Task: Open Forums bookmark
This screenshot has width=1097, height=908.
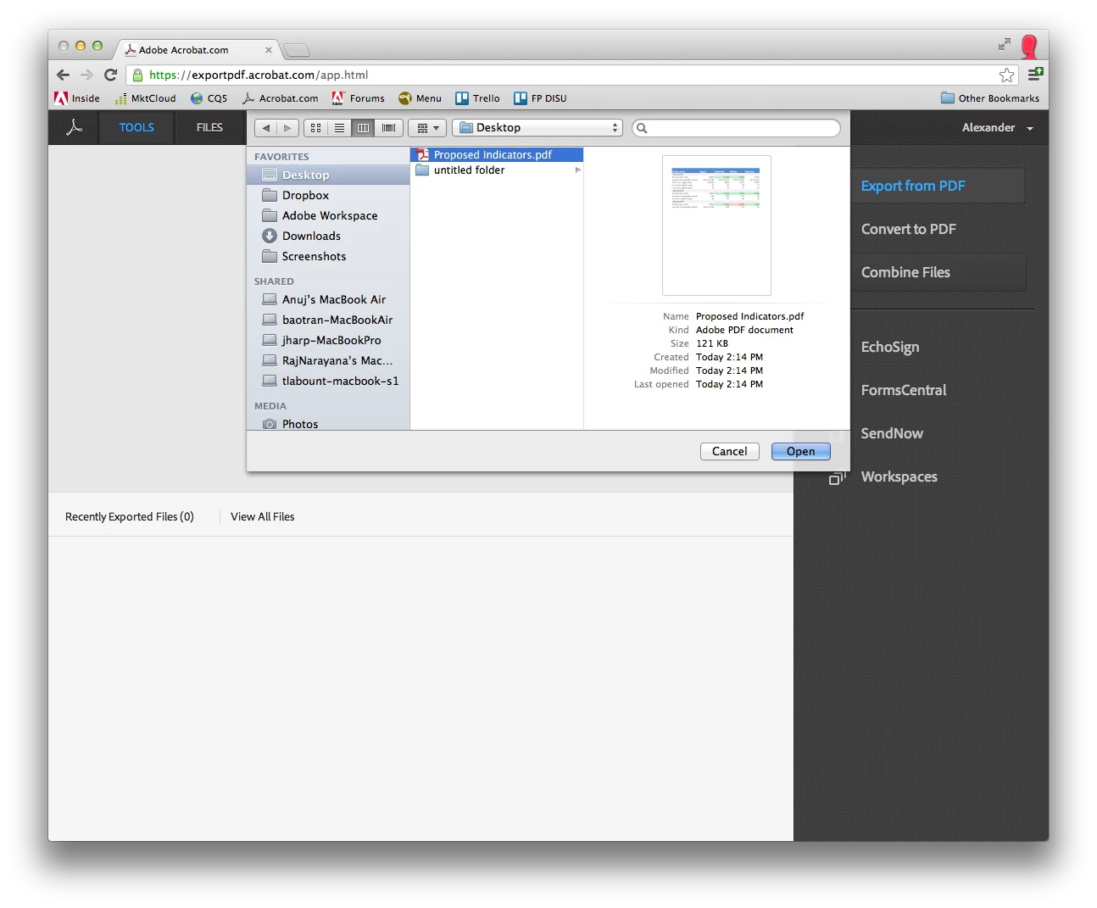Action: (359, 98)
